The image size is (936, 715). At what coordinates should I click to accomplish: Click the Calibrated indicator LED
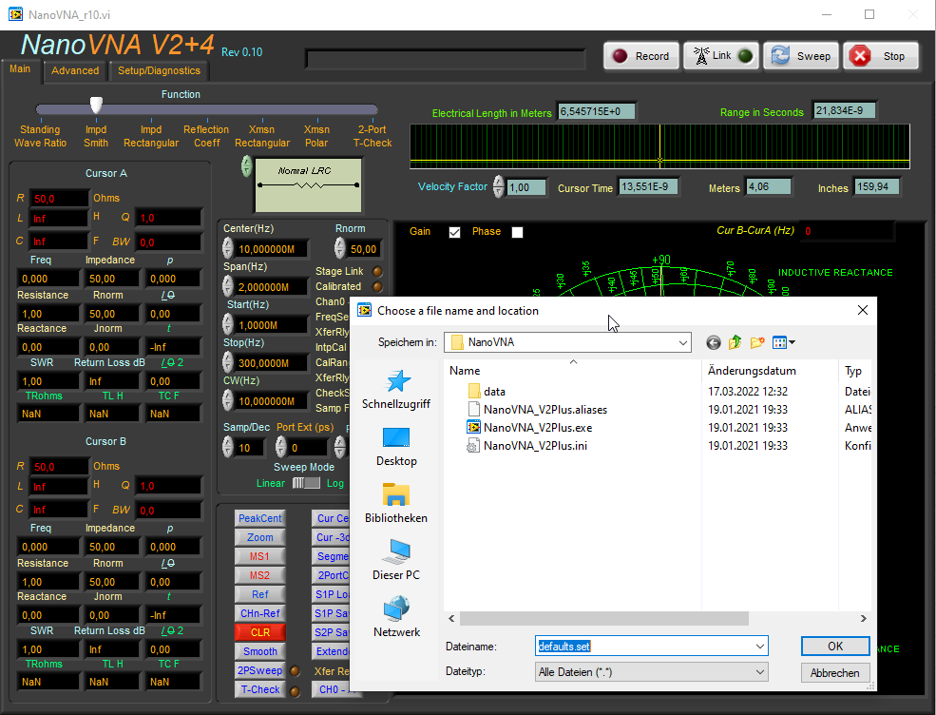(377, 287)
